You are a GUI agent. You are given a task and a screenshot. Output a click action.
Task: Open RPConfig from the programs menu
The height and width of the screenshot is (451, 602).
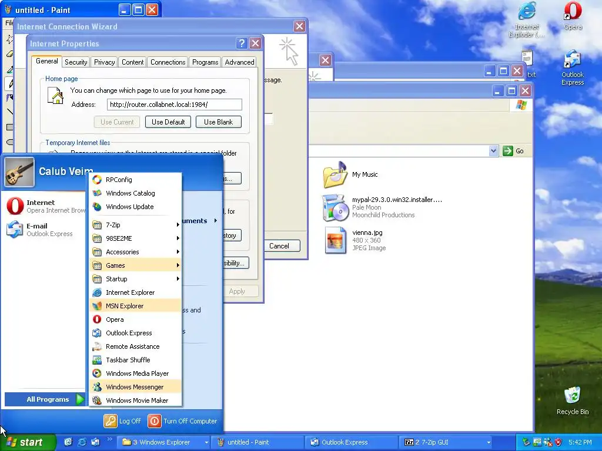coord(135,180)
